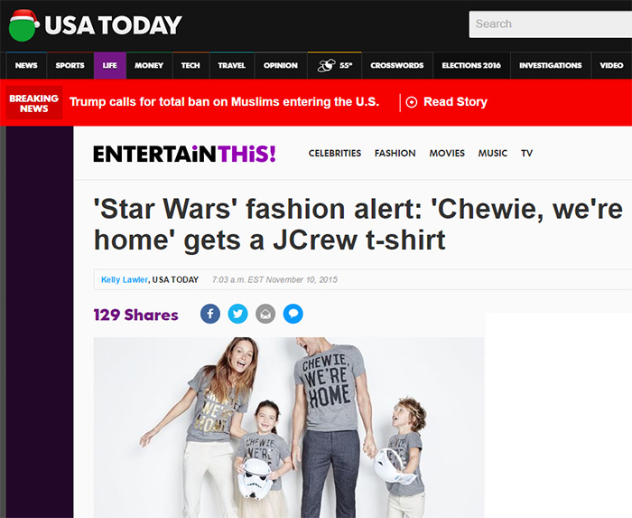Open CROSSWORDS from the navigation bar
This screenshot has width=632, height=518.
click(x=397, y=65)
